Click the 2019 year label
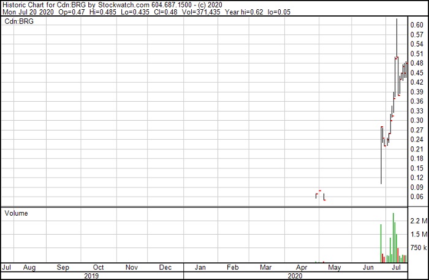The image size is (429, 280). pyautogui.click(x=91, y=276)
